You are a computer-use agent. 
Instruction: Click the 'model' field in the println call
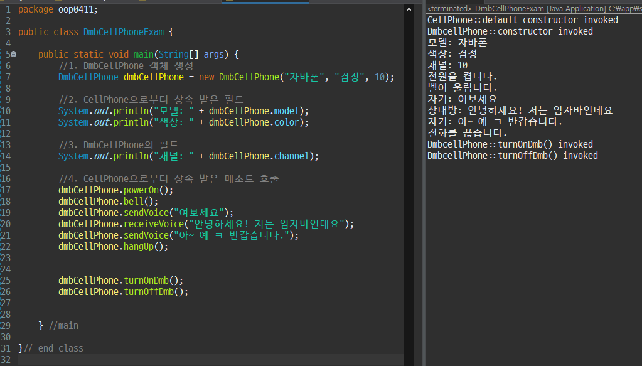click(287, 111)
